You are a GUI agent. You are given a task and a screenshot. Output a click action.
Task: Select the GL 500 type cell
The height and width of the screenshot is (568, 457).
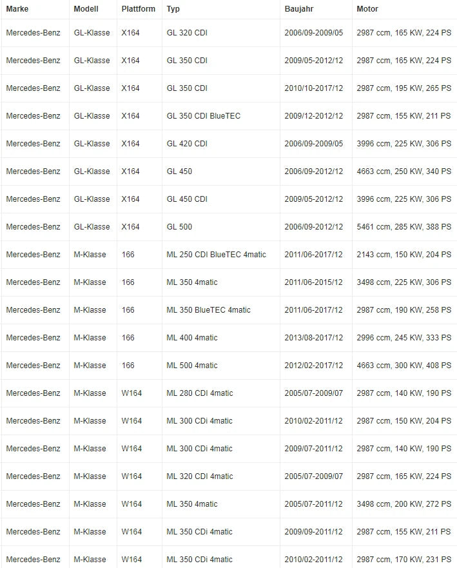coord(179,227)
